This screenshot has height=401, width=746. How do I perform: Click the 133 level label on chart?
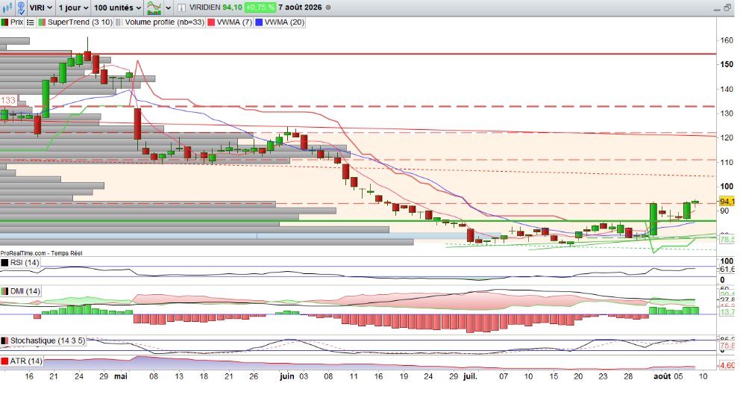(8, 101)
